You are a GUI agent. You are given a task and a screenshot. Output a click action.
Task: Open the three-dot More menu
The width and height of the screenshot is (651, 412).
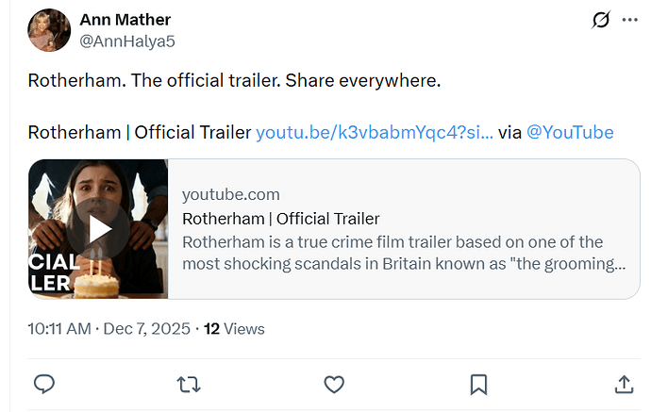click(x=630, y=20)
